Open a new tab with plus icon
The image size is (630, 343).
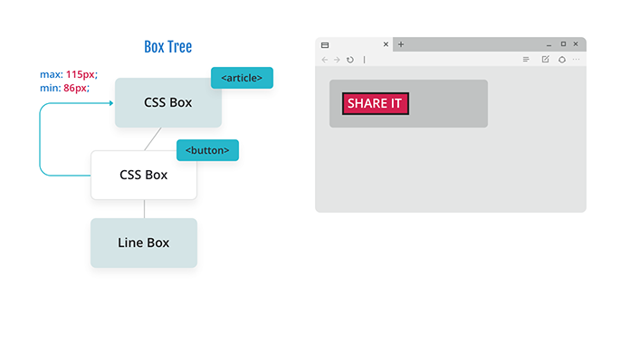coord(401,44)
